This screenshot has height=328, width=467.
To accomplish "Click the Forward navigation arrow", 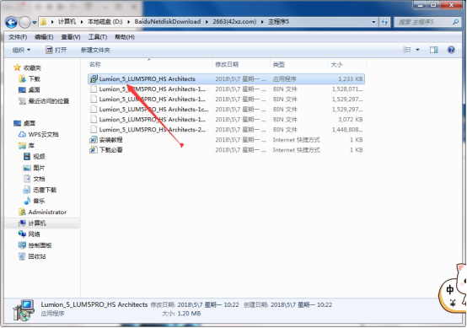I will 24,22.
